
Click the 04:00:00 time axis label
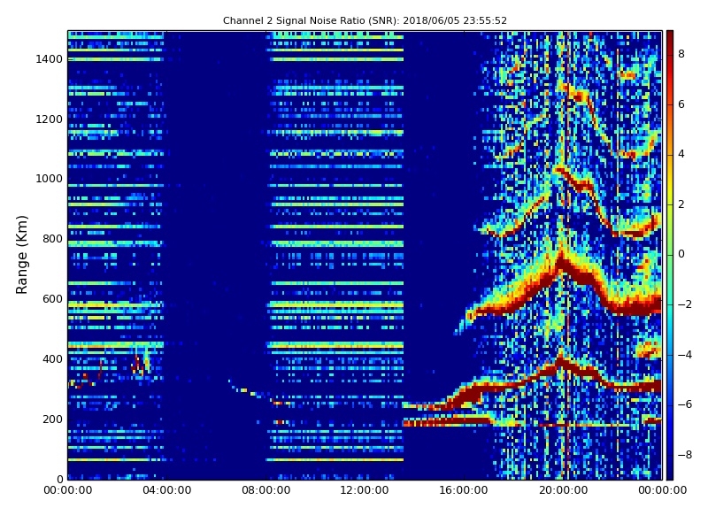(167, 490)
